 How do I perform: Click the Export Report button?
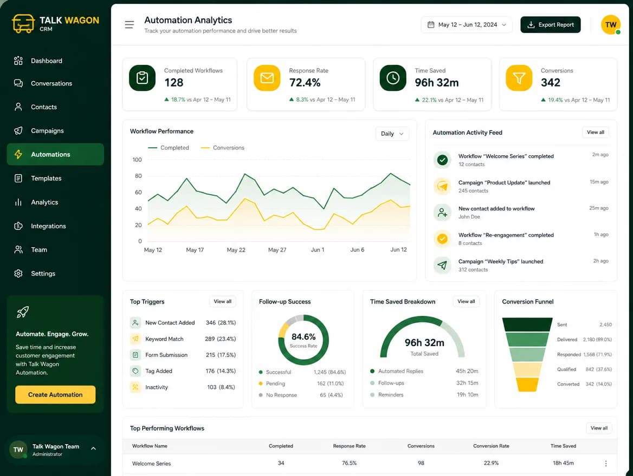pos(550,24)
